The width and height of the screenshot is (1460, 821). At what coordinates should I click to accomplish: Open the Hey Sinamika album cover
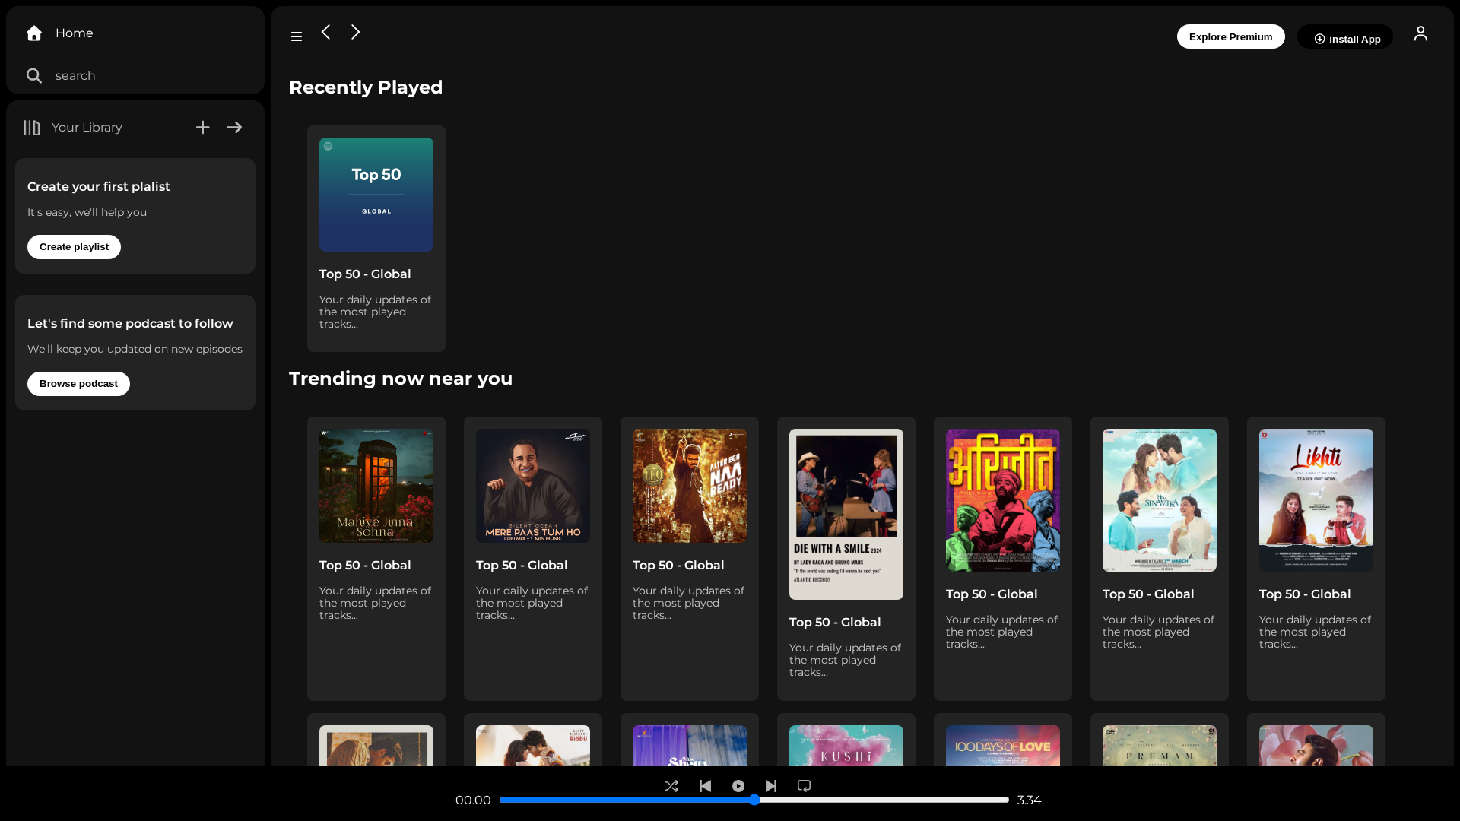click(1160, 500)
